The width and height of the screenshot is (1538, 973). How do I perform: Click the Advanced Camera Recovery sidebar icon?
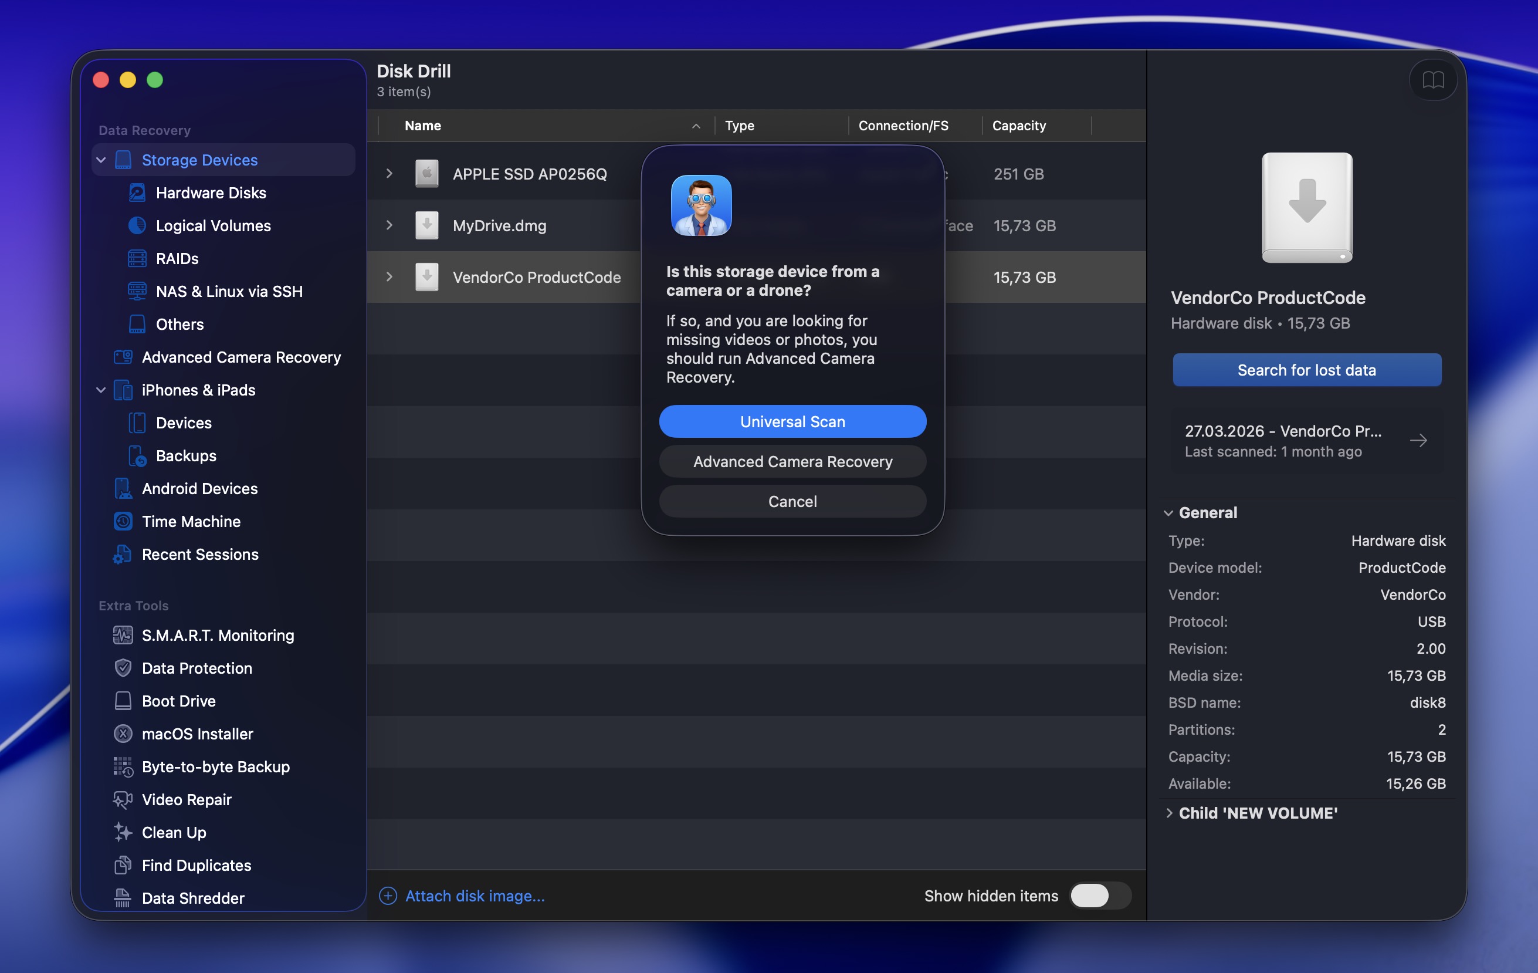tap(123, 357)
